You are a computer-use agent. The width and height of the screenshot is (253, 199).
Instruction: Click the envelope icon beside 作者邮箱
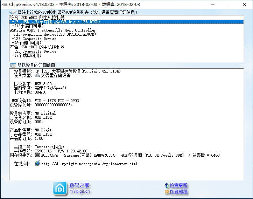point(167,192)
